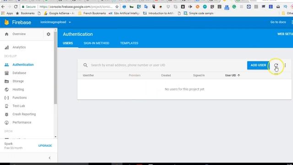Open Overview in sidebar
Viewport: 293px width, 165px height.
click(19, 34)
